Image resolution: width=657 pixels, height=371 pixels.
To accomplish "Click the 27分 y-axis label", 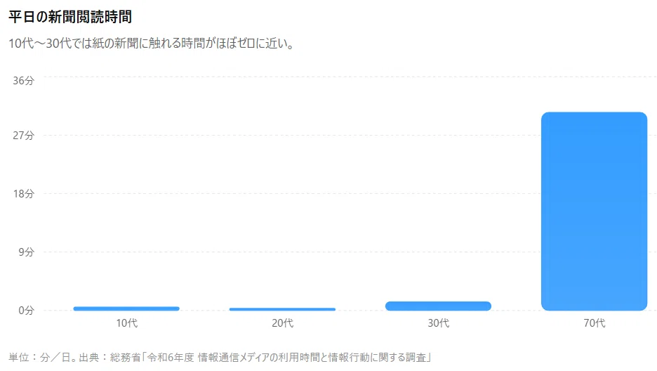I will coord(23,136).
